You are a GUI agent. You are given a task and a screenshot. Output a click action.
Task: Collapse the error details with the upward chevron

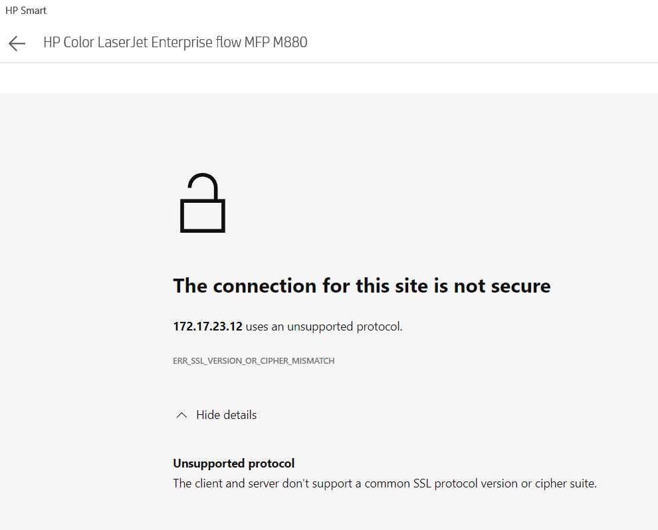click(181, 414)
